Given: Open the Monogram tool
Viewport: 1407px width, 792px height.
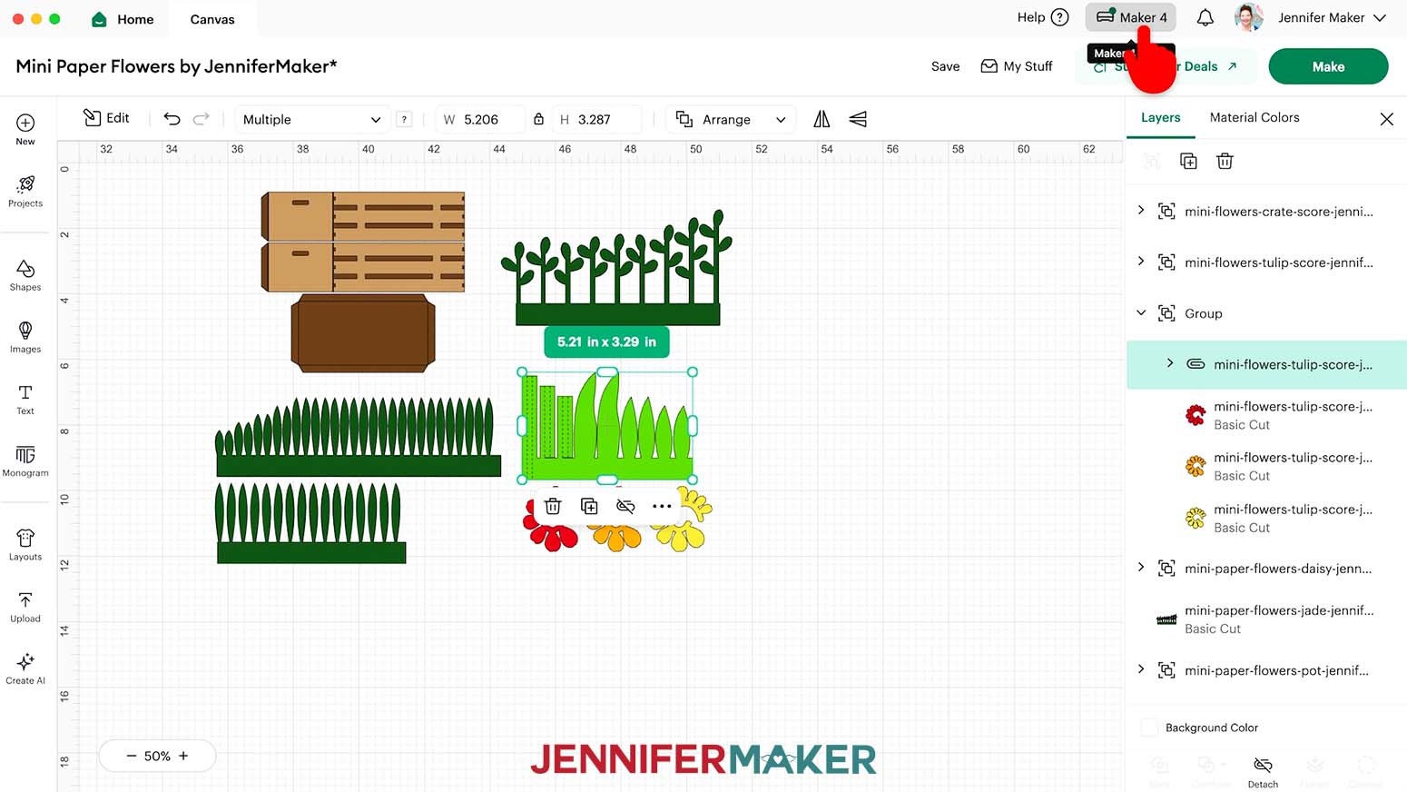Looking at the screenshot, I should point(25,460).
